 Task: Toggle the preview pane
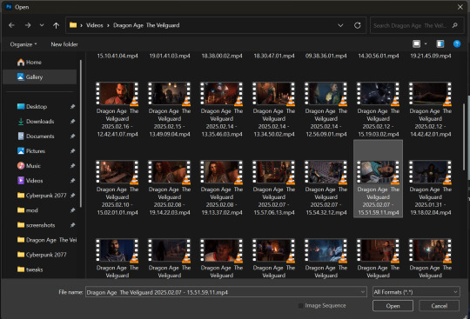(x=440, y=44)
